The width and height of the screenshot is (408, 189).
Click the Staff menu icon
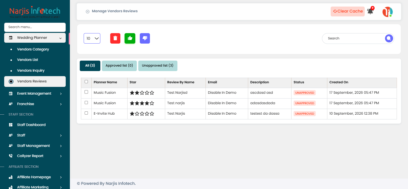tap(11, 135)
